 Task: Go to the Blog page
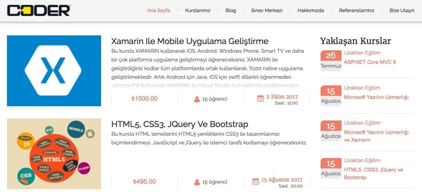pos(231,10)
